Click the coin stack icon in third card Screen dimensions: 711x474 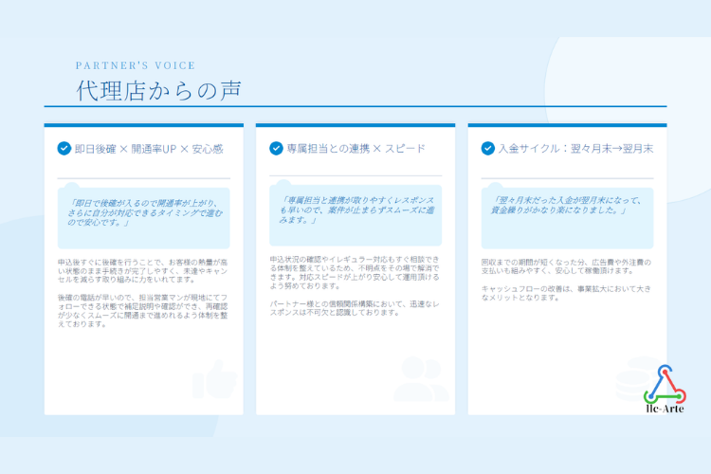pos(633,377)
